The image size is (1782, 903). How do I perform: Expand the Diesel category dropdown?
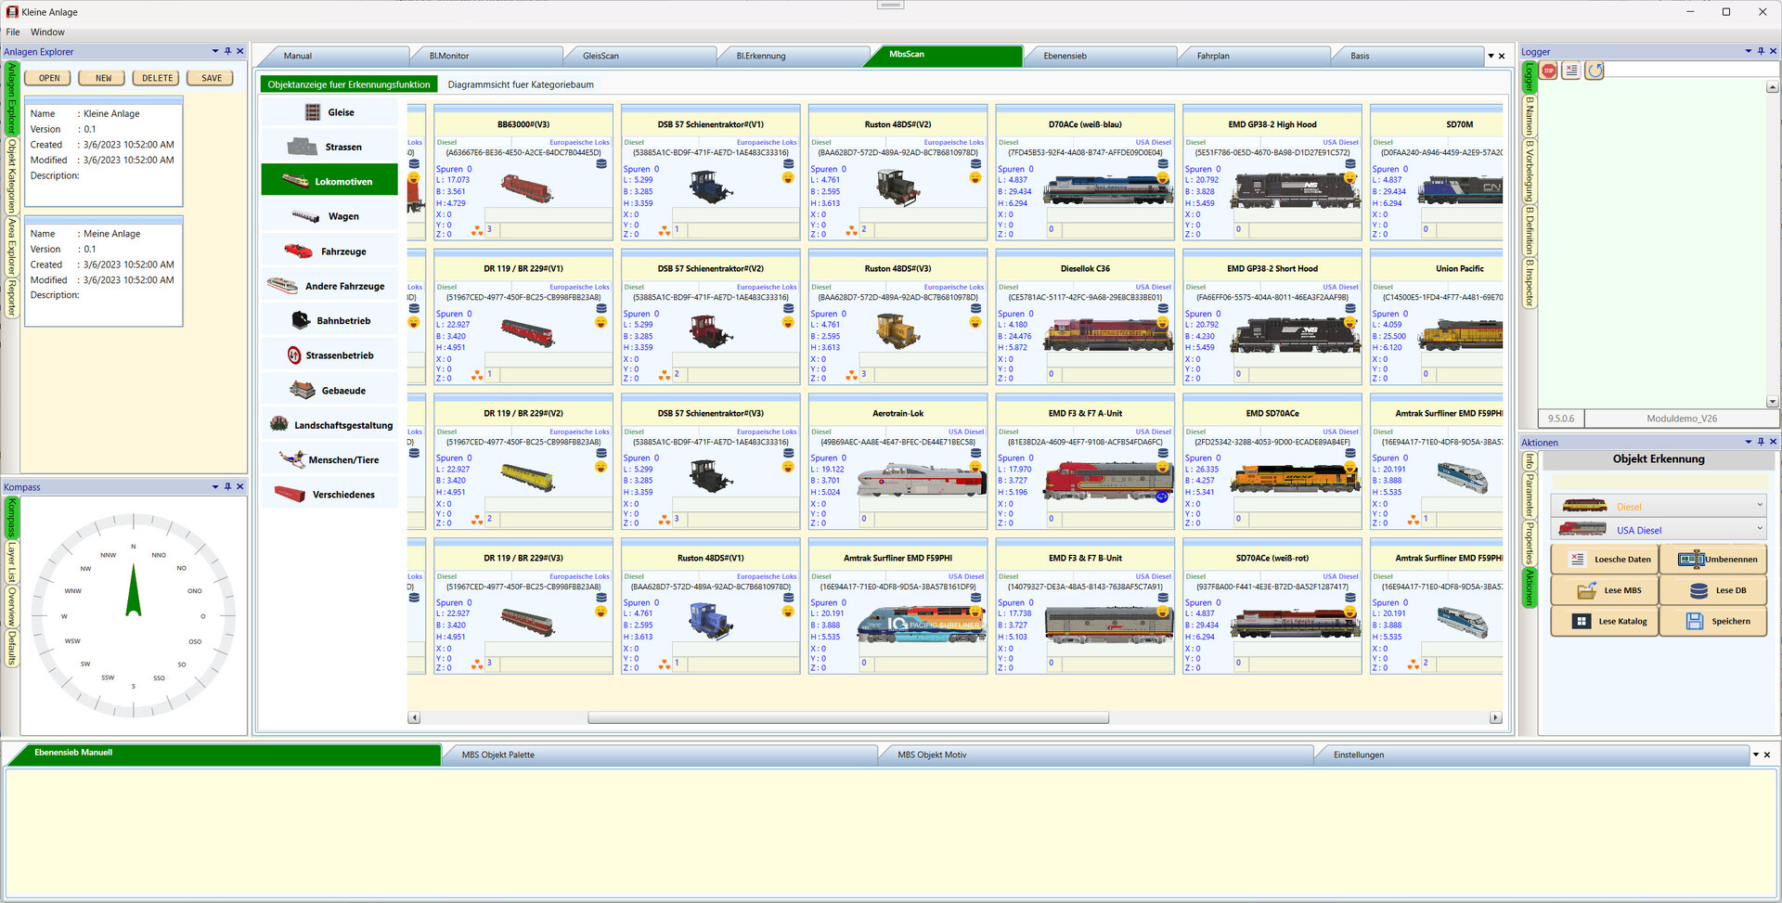1759,506
